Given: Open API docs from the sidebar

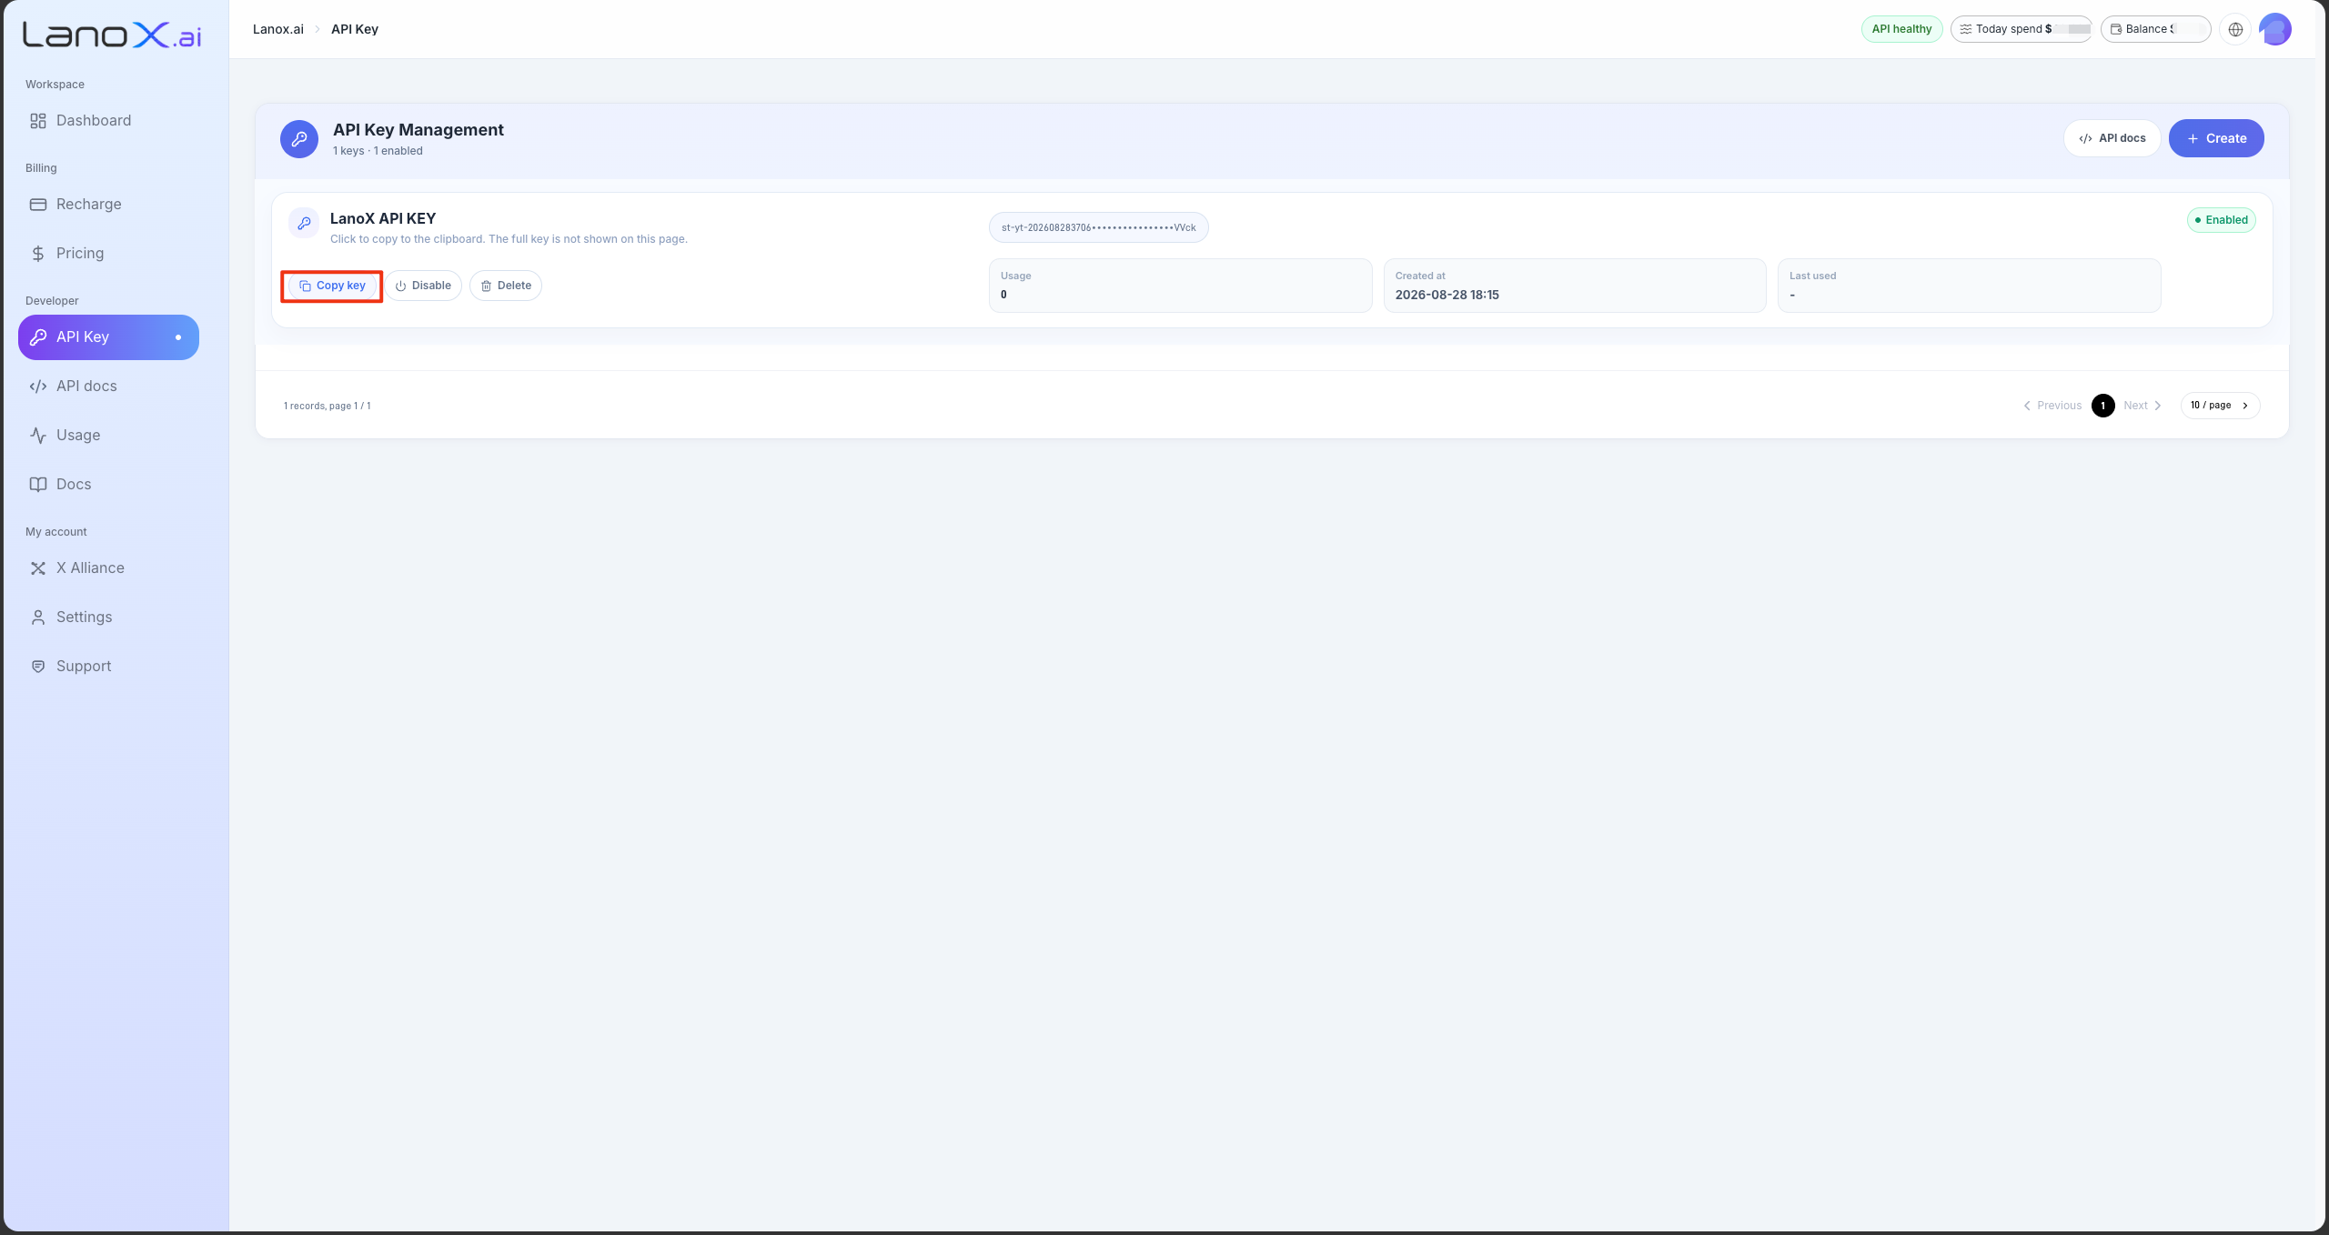Looking at the screenshot, I should pyautogui.click(x=108, y=387).
